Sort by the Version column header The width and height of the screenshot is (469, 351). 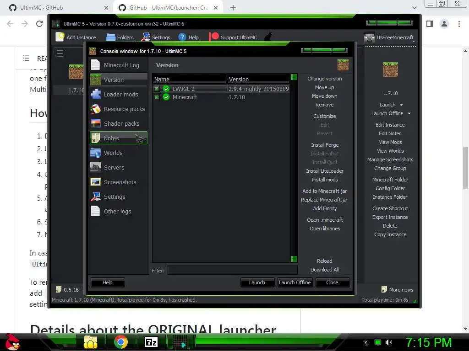[x=258, y=80]
